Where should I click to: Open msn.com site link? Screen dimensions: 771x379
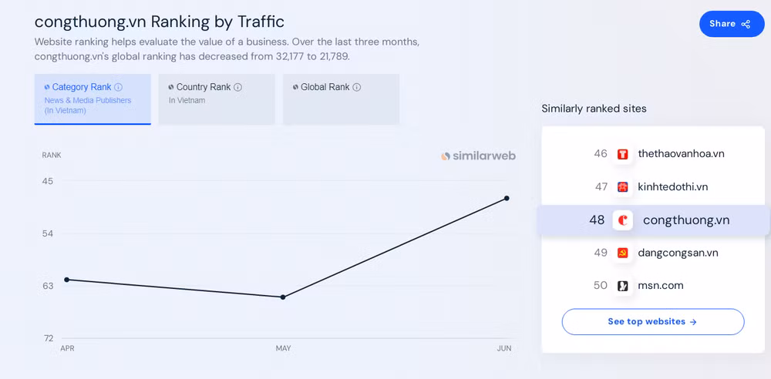coord(661,286)
